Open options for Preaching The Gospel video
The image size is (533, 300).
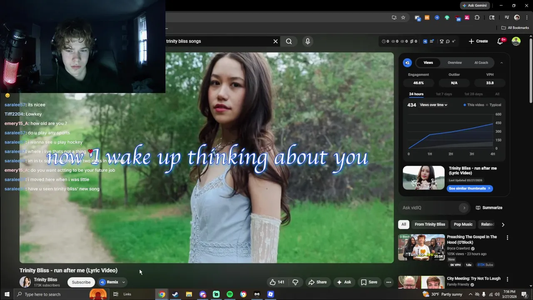pos(507,237)
